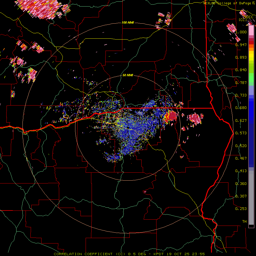
Task: Click the red high-CC echo east of radar
Action: [171, 116]
